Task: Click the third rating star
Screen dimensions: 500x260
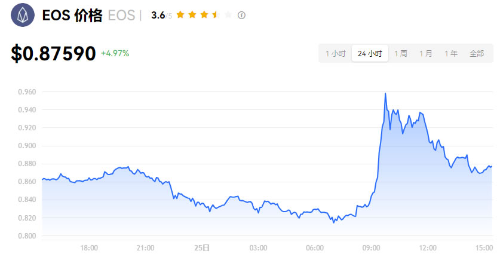Action: (204, 15)
